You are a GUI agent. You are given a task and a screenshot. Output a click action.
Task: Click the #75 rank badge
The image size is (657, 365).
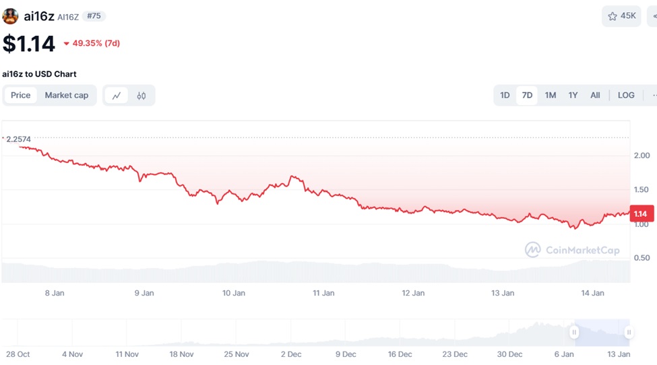click(94, 16)
